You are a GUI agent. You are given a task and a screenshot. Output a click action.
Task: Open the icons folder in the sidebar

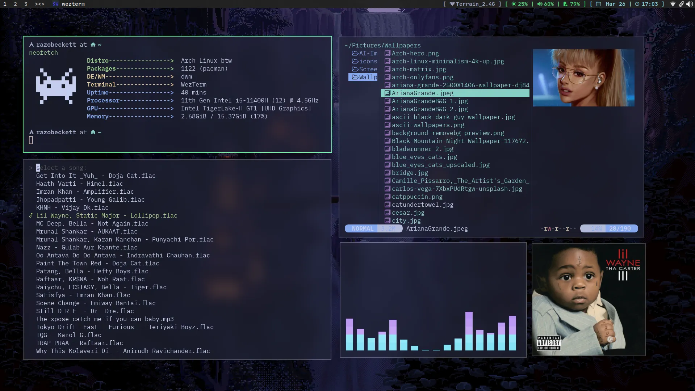tap(364, 61)
